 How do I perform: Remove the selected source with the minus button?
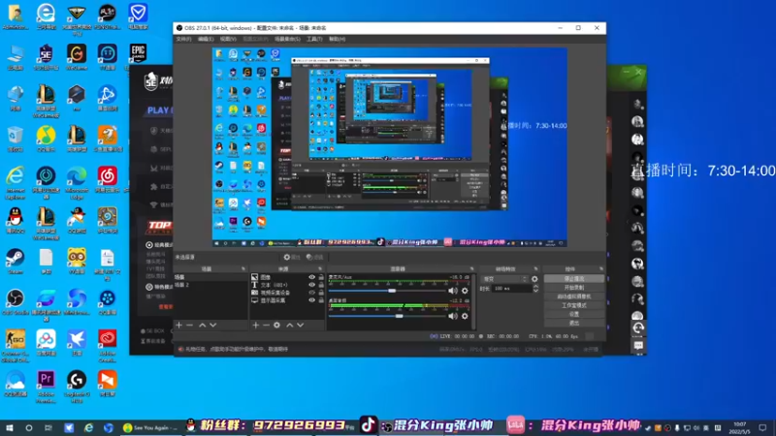pos(266,326)
